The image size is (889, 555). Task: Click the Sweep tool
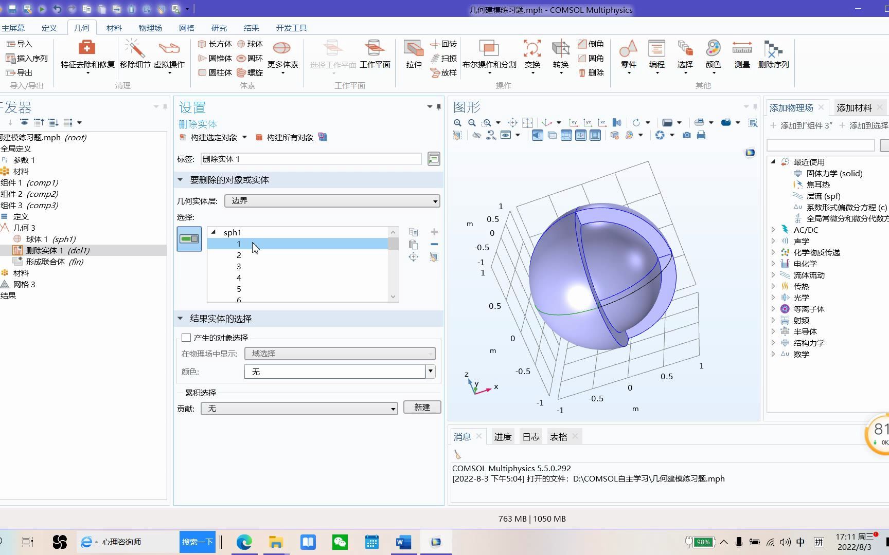pyautogui.click(x=443, y=59)
